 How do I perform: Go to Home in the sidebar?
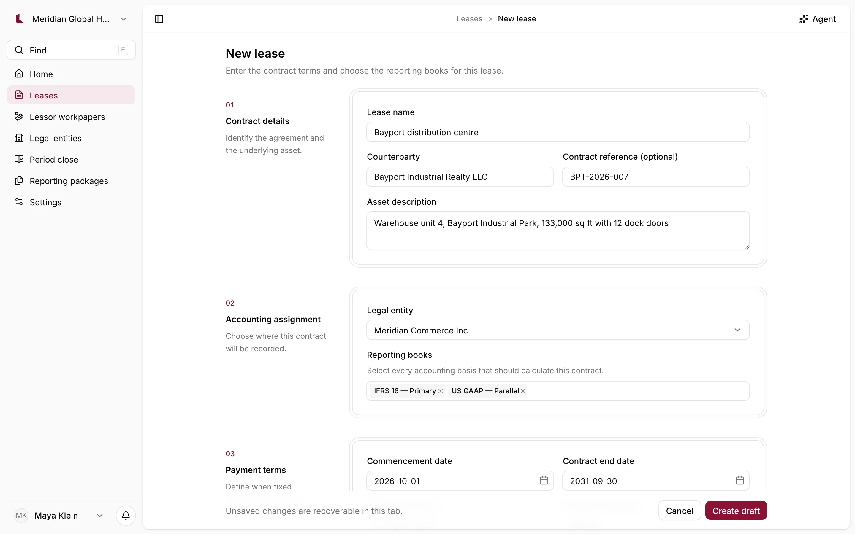coord(71,74)
